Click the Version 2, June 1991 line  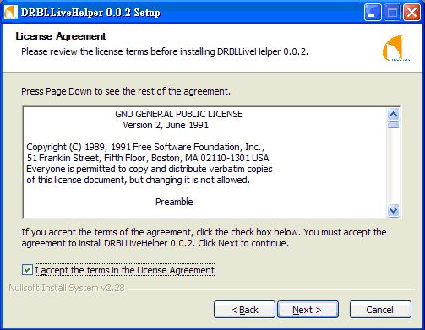(166, 125)
